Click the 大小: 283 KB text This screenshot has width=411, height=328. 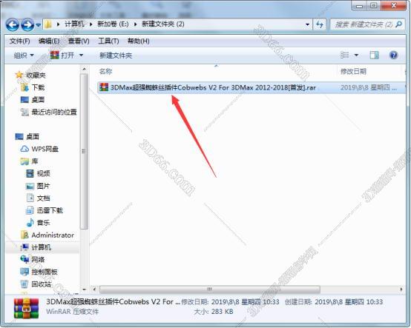(x=214, y=312)
